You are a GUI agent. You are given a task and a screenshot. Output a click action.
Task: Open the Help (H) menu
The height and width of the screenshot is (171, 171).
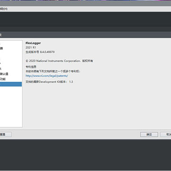click(4, 9)
